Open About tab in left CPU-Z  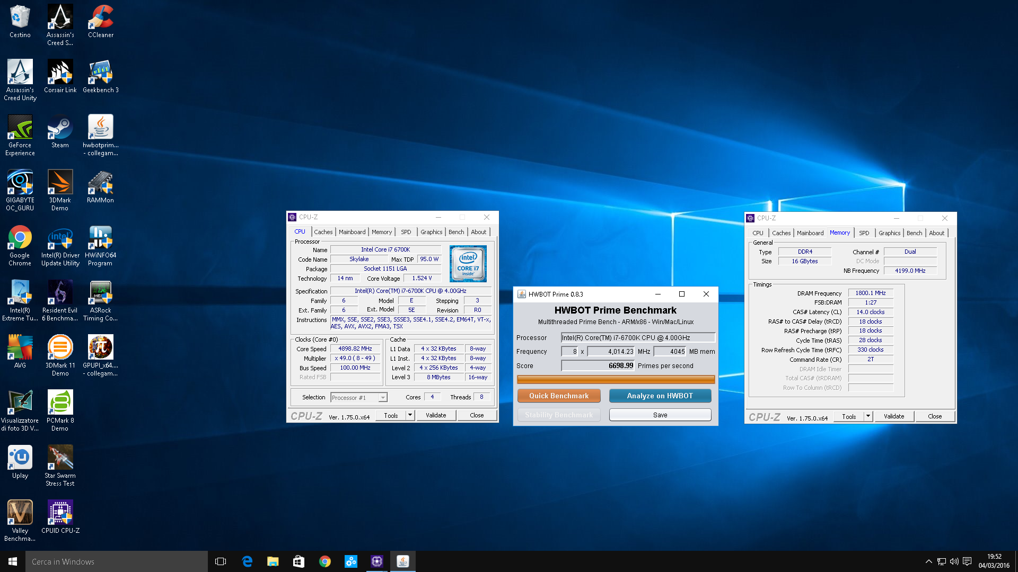[478, 232]
